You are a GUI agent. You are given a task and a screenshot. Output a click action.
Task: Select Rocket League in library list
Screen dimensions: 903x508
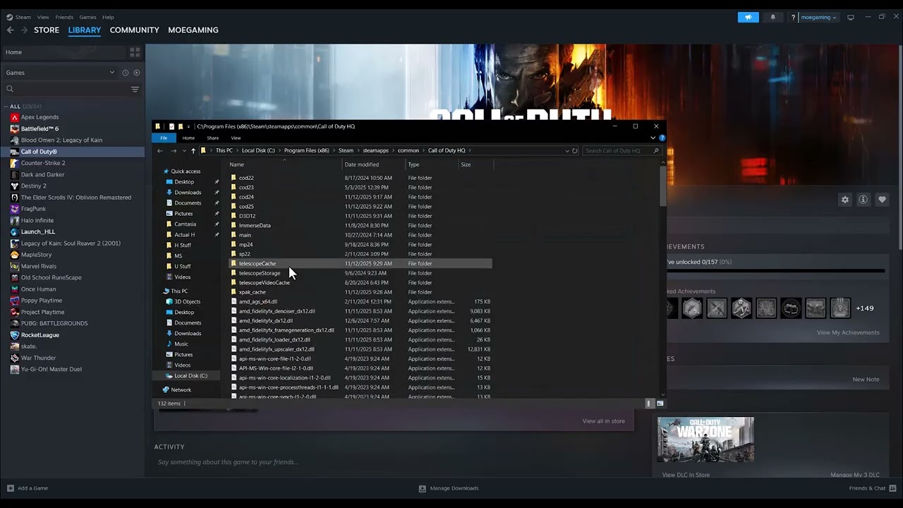(x=40, y=335)
